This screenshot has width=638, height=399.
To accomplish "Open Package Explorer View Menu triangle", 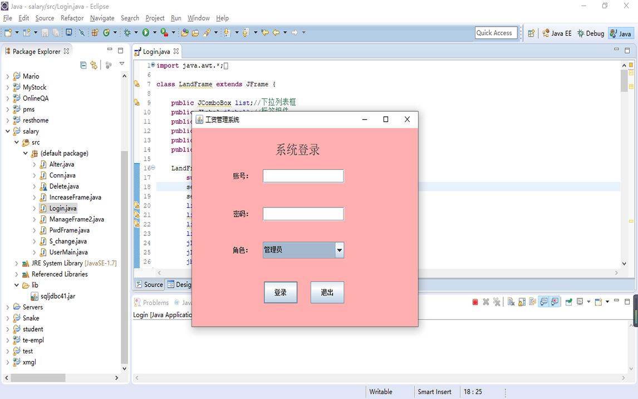I will 122,64.
